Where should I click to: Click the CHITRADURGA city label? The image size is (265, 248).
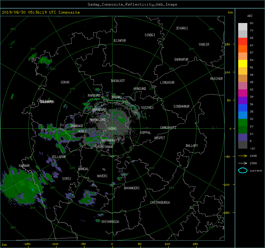click(160, 203)
